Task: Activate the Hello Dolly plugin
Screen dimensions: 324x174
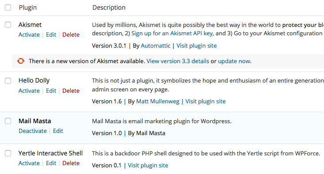Action: click(29, 91)
